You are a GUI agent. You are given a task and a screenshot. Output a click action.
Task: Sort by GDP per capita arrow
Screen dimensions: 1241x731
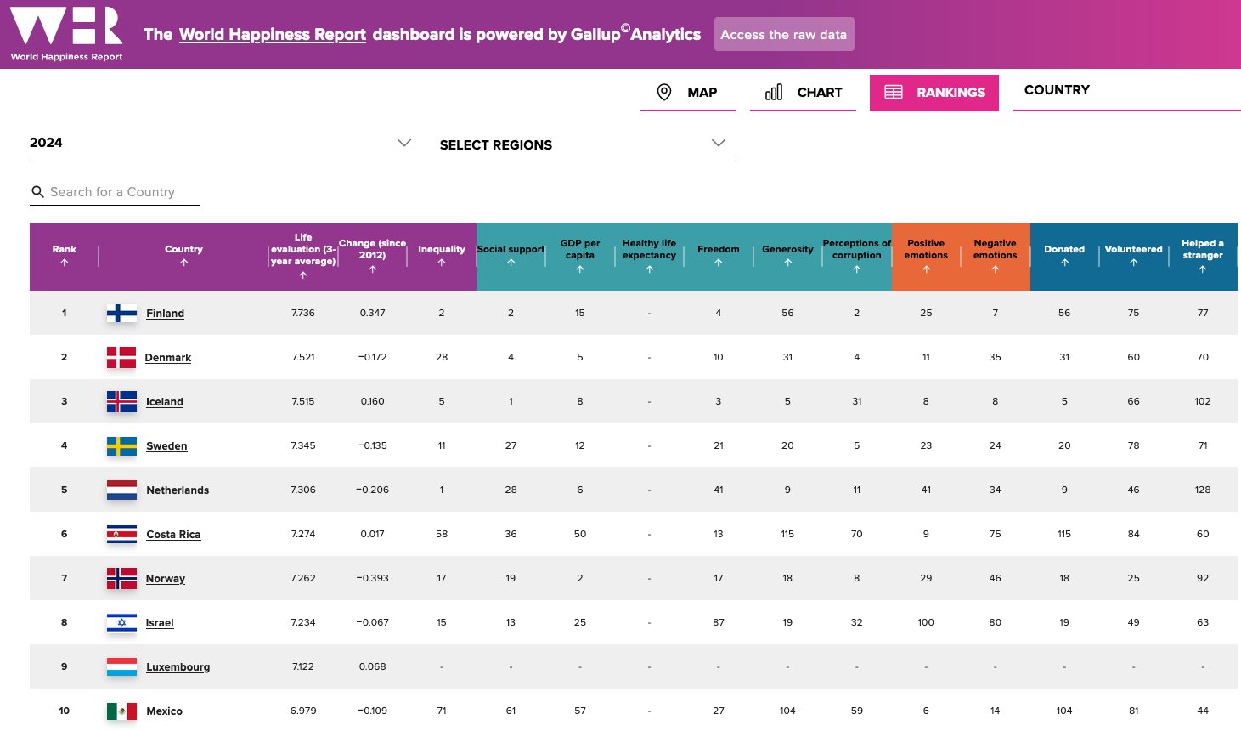[x=580, y=269]
